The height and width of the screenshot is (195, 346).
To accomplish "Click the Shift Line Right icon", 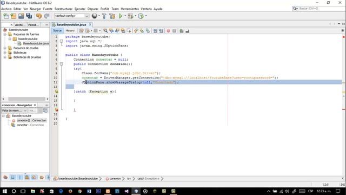I will [161, 31].
